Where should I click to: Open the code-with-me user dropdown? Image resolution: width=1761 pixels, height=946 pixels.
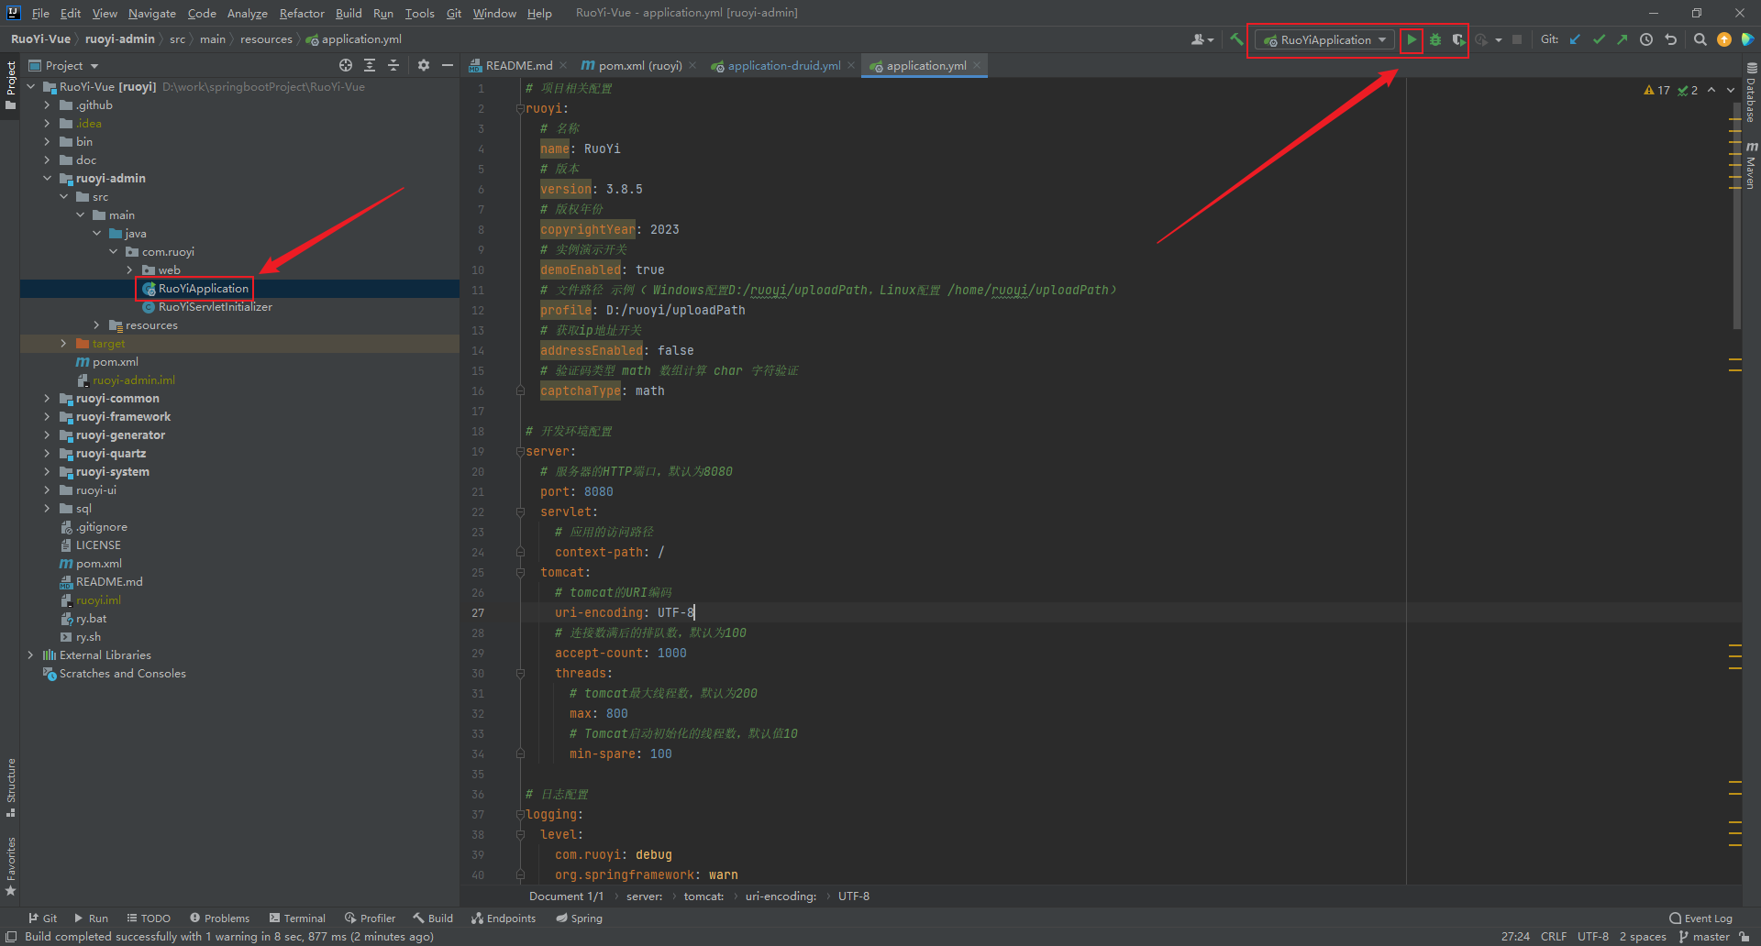[x=1202, y=39]
